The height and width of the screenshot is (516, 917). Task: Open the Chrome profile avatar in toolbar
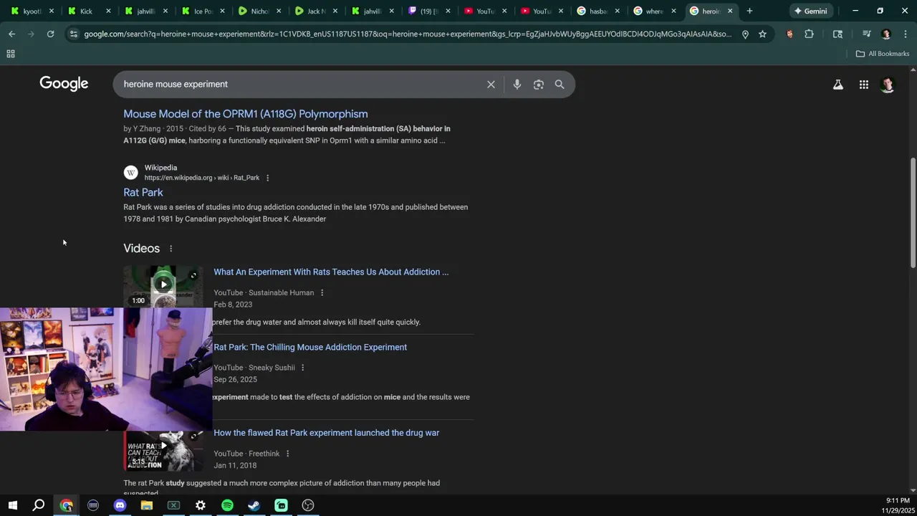click(886, 34)
